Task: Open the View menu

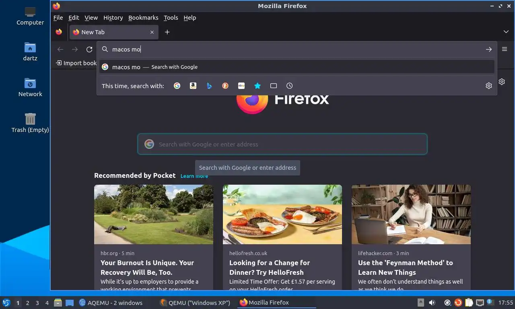Action: (x=91, y=18)
